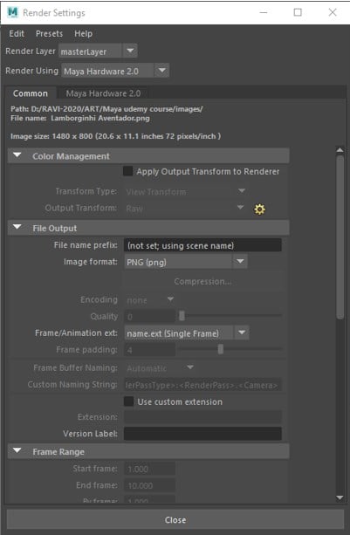350x535 pixels.
Task: Click the yellow gear color management preferences icon
Action: pos(259,209)
